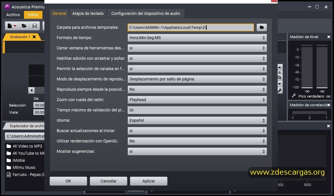Open the Idioma language dropdown
The image size is (334, 196).
197,120
